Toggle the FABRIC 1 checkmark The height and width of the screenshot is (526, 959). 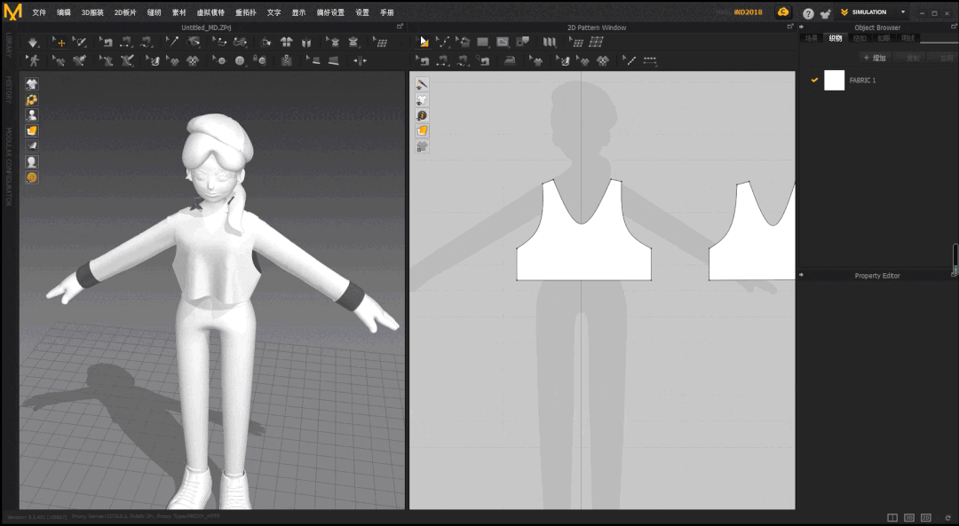[814, 80]
